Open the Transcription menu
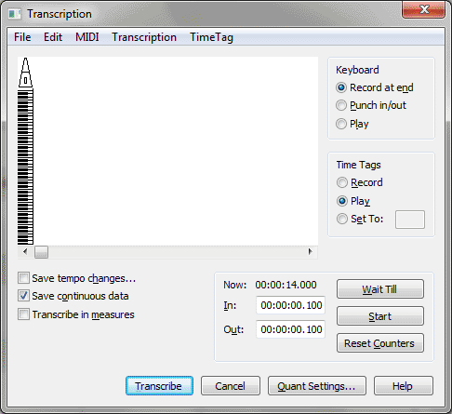452x414 pixels. click(x=144, y=37)
